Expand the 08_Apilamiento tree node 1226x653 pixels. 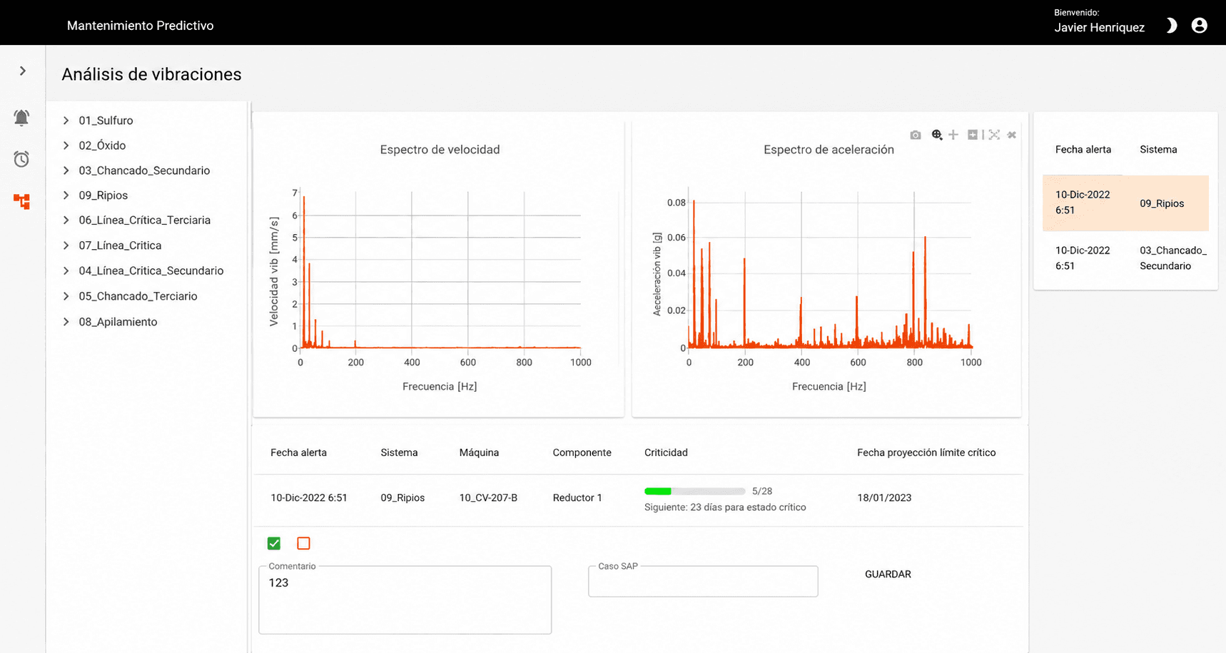pos(66,322)
